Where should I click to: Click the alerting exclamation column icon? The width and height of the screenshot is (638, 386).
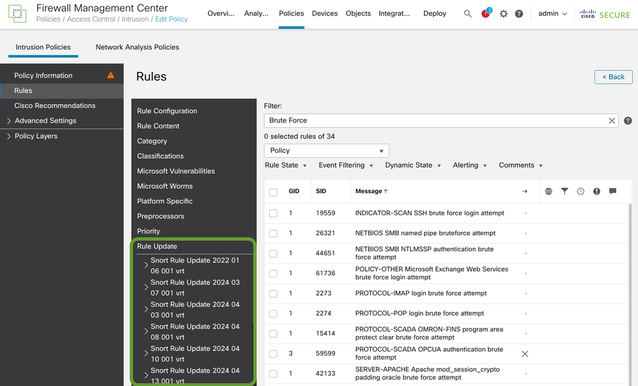pyautogui.click(x=596, y=191)
